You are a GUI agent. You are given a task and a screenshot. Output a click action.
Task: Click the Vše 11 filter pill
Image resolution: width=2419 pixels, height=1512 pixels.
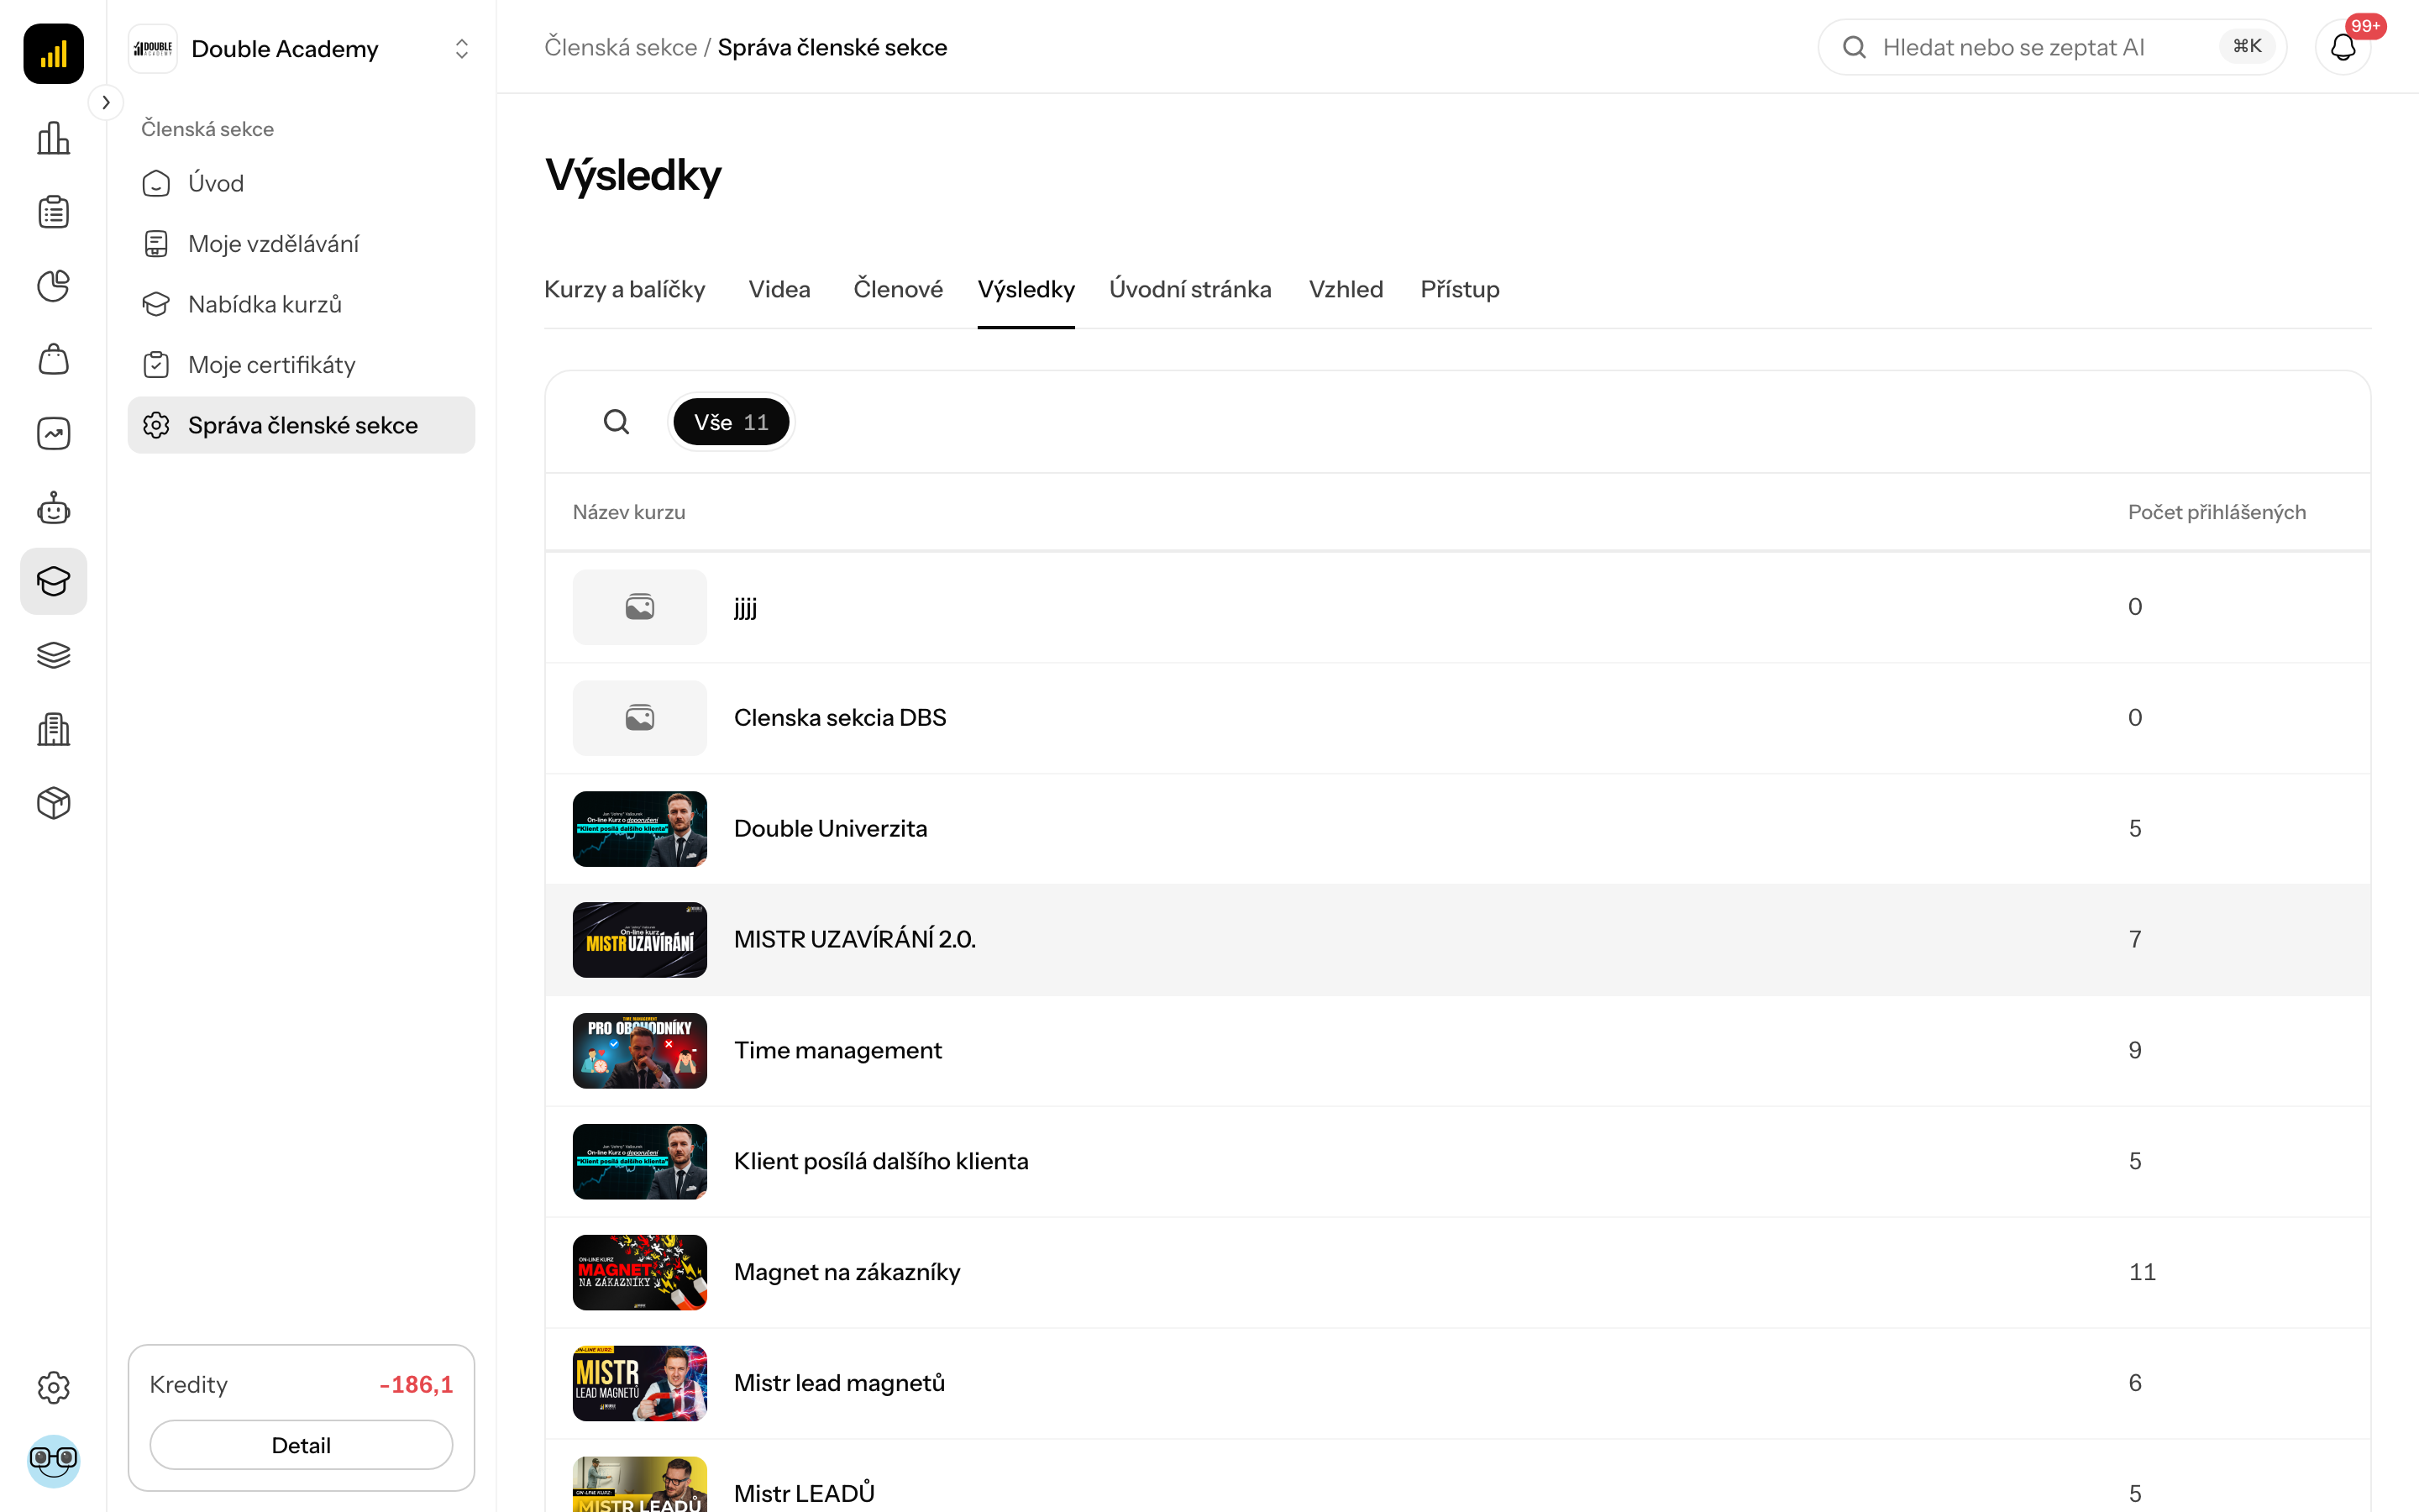tap(731, 422)
